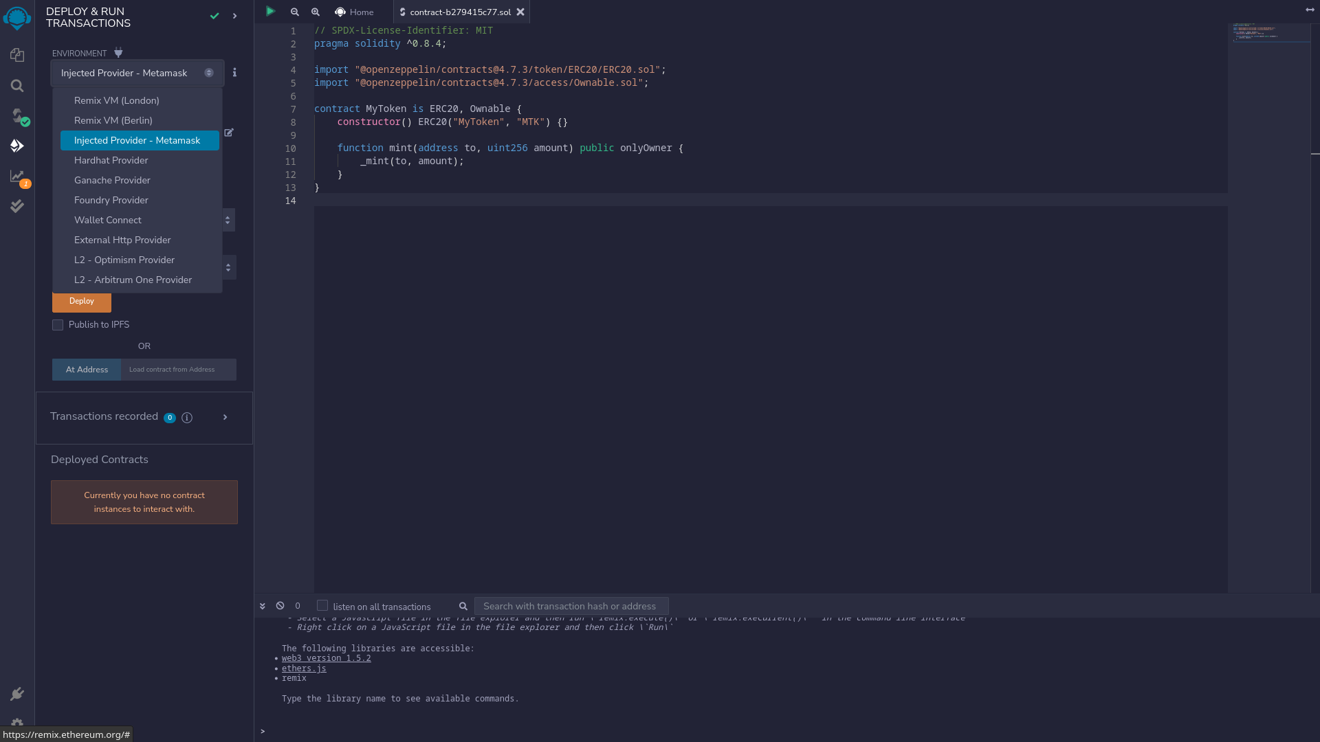Screen dimensions: 1320x742
Task: Collapse the terminal with double chevron
Action: 263,606
